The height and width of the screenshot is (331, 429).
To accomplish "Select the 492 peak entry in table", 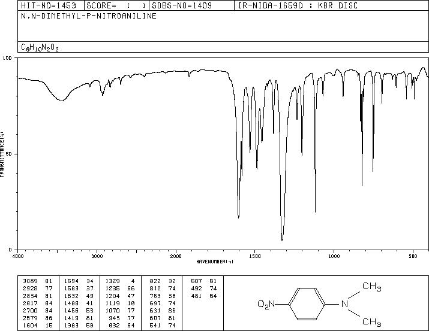I will coord(204,289).
